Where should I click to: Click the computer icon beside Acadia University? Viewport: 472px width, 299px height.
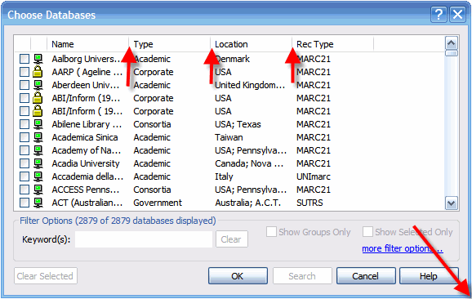(38, 163)
